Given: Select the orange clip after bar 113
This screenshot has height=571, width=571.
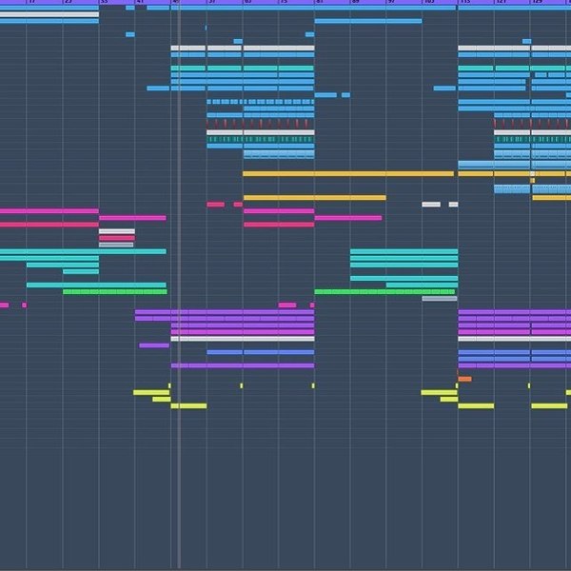Looking at the screenshot, I should click(x=464, y=379).
